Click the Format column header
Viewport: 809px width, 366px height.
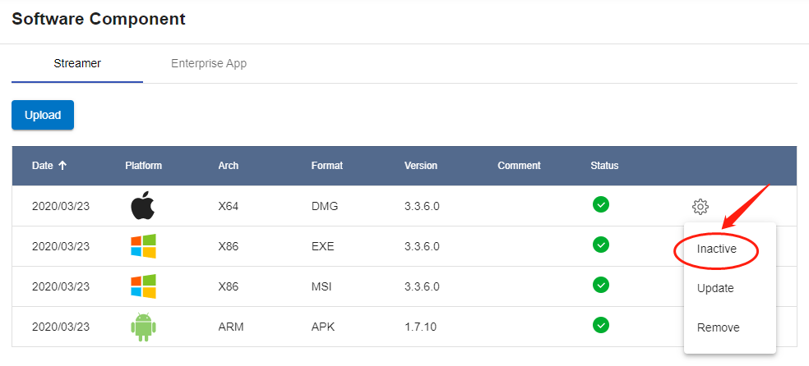coord(326,166)
